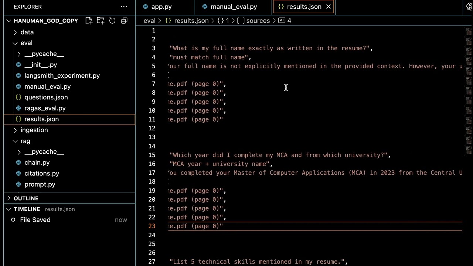Select the results.json editor tab
473x266 pixels.
304,7
